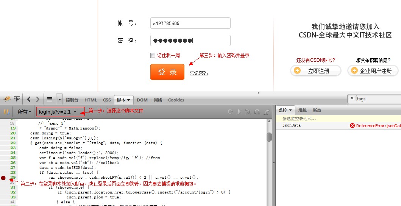Click code line csdn.parent.plow = true
This screenshot has height=206, width=401.
click(x=94, y=197)
